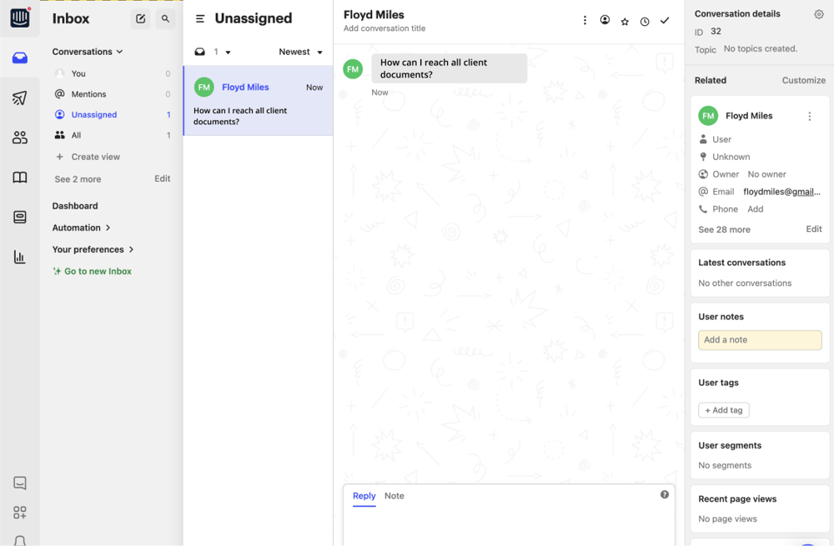This screenshot has width=834, height=546.
Task: Click the Add tag button
Action: click(x=723, y=410)
